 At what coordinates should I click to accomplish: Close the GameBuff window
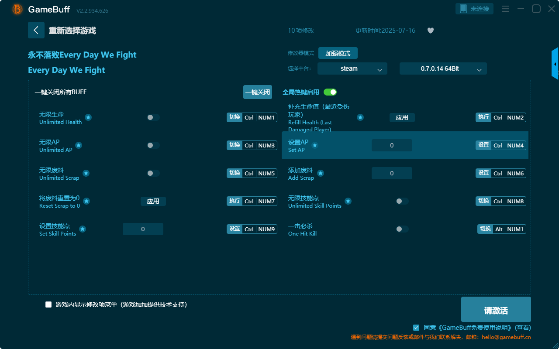tap(551, 9)
